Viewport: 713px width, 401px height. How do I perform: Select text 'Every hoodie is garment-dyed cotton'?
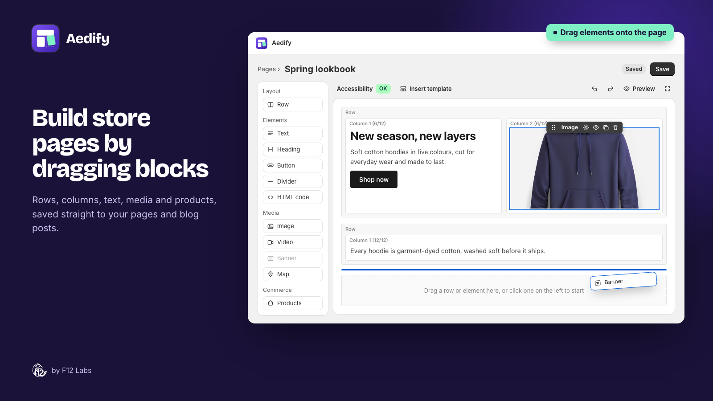pyautogui.click(x=448, y=251)
